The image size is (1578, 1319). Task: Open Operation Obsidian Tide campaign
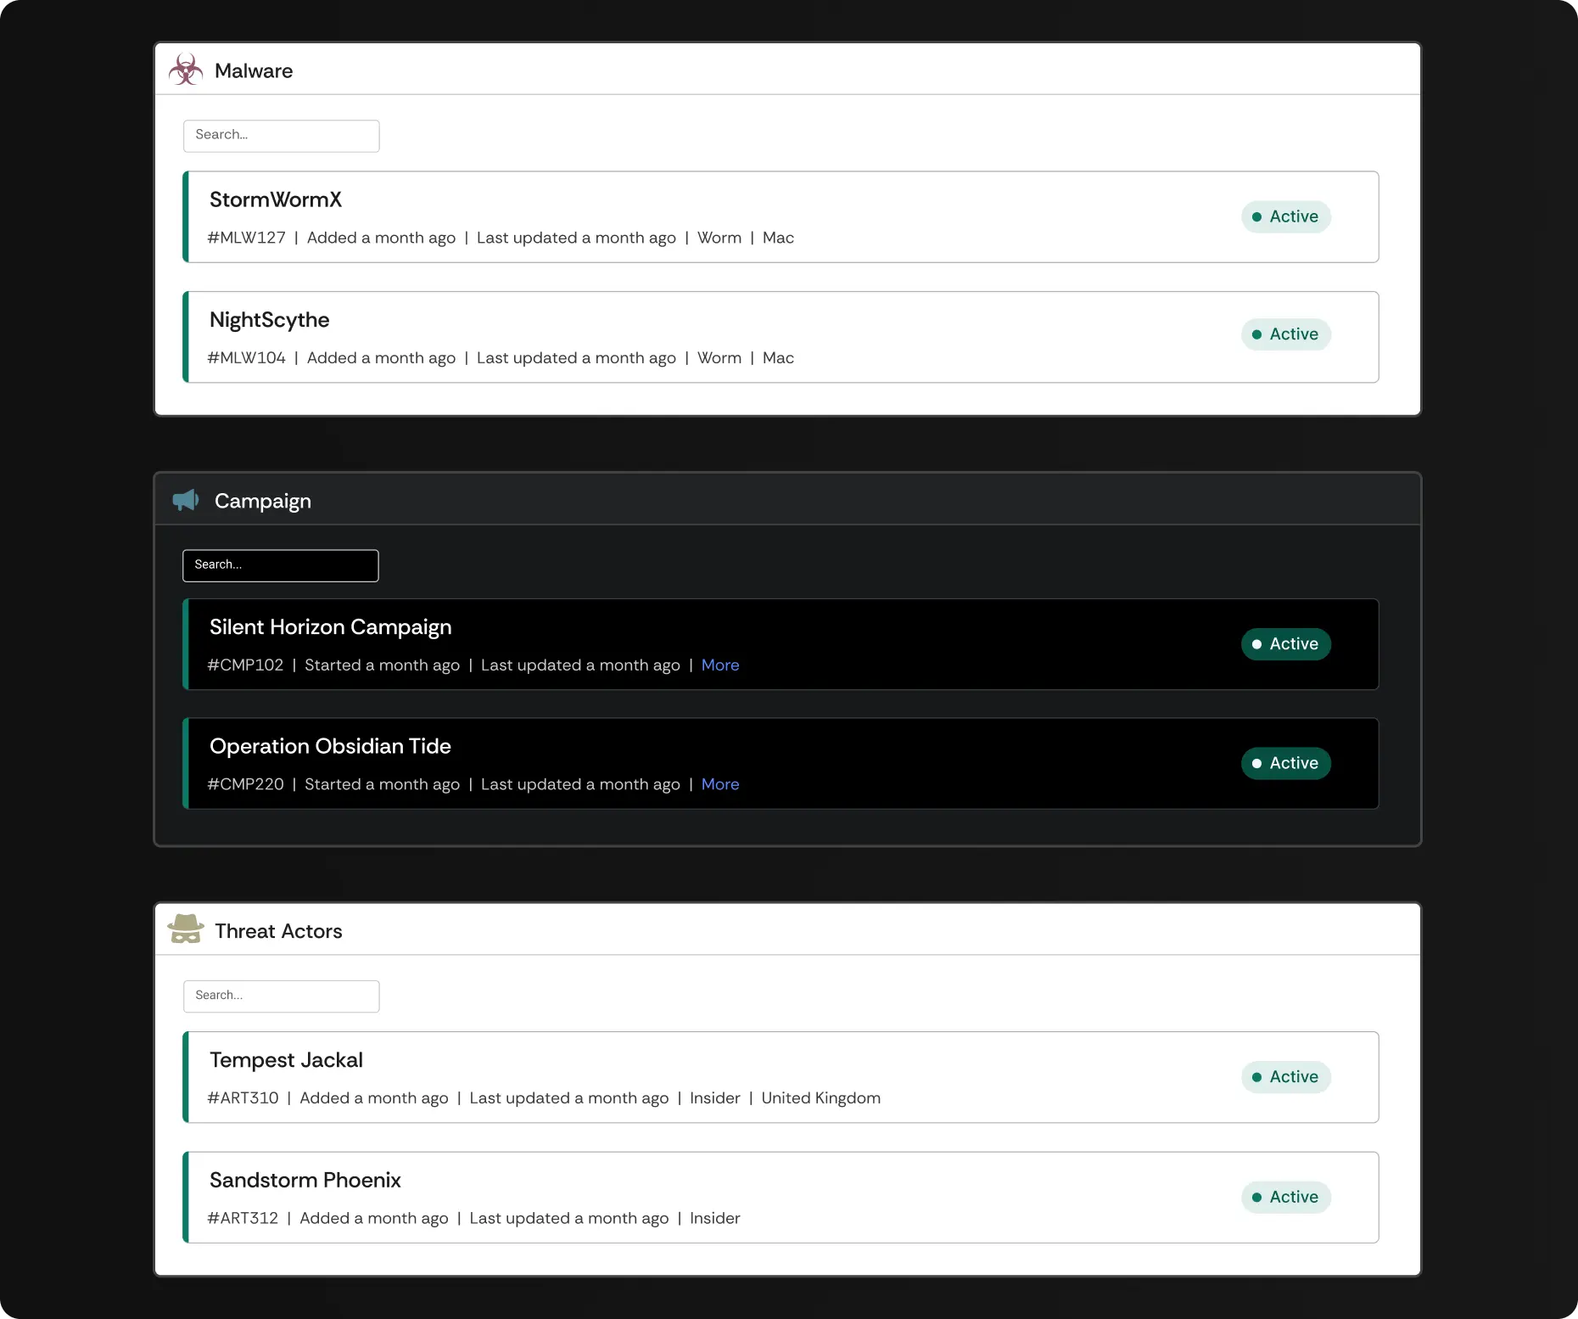coord(330,746)
